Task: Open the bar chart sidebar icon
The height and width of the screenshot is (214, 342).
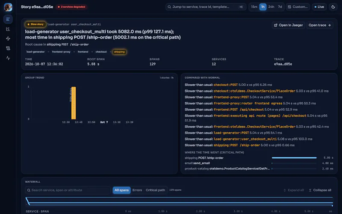Action: tap(8, 29)
